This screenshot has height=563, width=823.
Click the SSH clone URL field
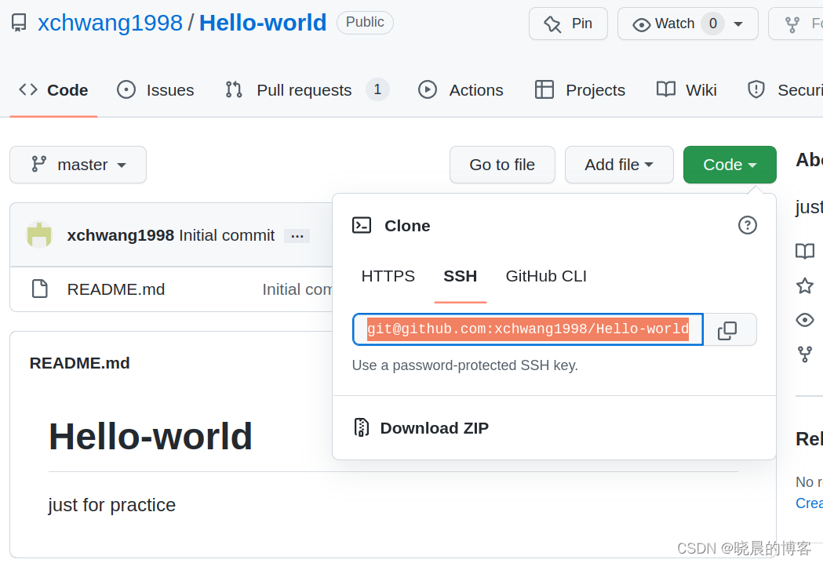pyautogui.click(x=527, y=329)
